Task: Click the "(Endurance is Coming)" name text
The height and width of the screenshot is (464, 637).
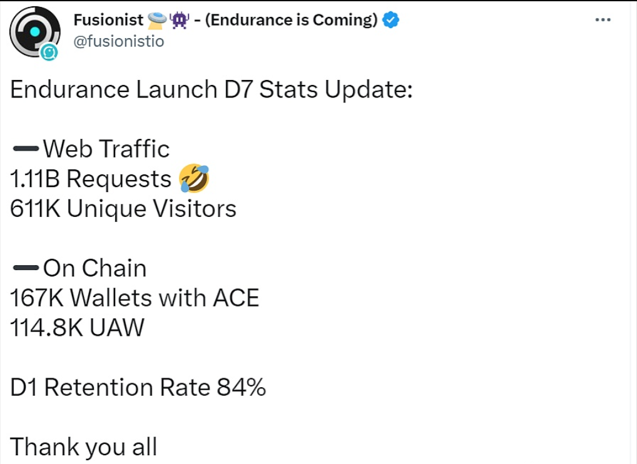Action: tap(291, 20)
